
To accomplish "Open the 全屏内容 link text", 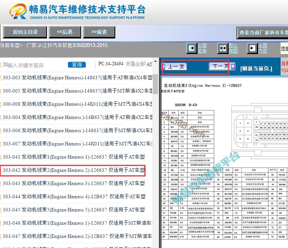I will pos(263,48).
